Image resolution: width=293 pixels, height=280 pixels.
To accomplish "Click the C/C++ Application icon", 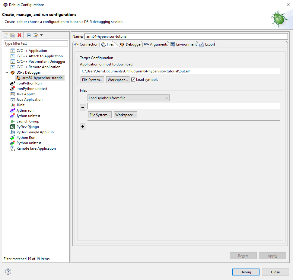I will click(12, 51).
